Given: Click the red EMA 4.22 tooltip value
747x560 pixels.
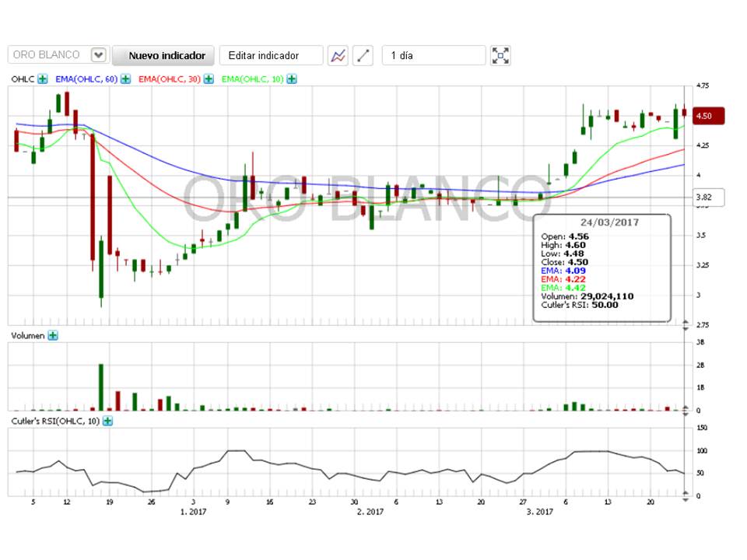Looking at the screenshot, I should click(576, 279).
